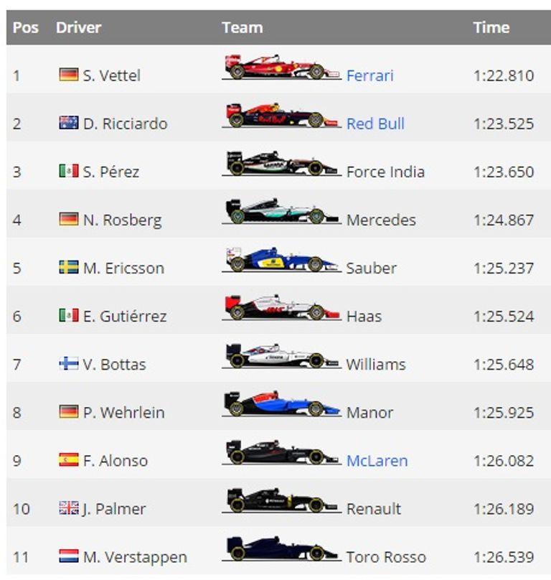Click the Driver column header

click(78, 28)
